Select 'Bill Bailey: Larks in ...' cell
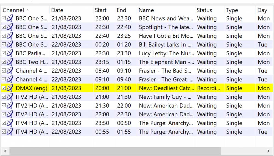This screenshot has width=274, height=156. tap(166, 45)
